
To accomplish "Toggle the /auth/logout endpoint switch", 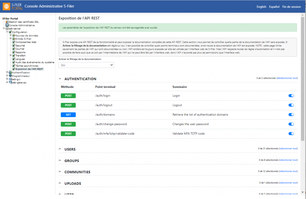I will (x=291, y=105).
